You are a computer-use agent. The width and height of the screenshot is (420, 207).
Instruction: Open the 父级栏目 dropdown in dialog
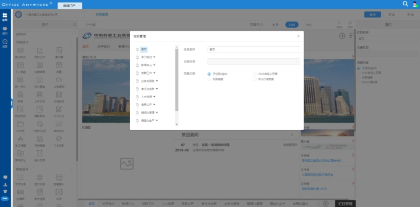254,61
